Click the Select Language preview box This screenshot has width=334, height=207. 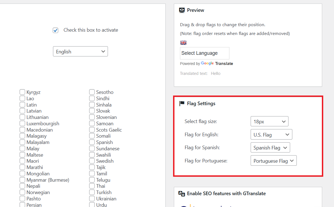204,53
